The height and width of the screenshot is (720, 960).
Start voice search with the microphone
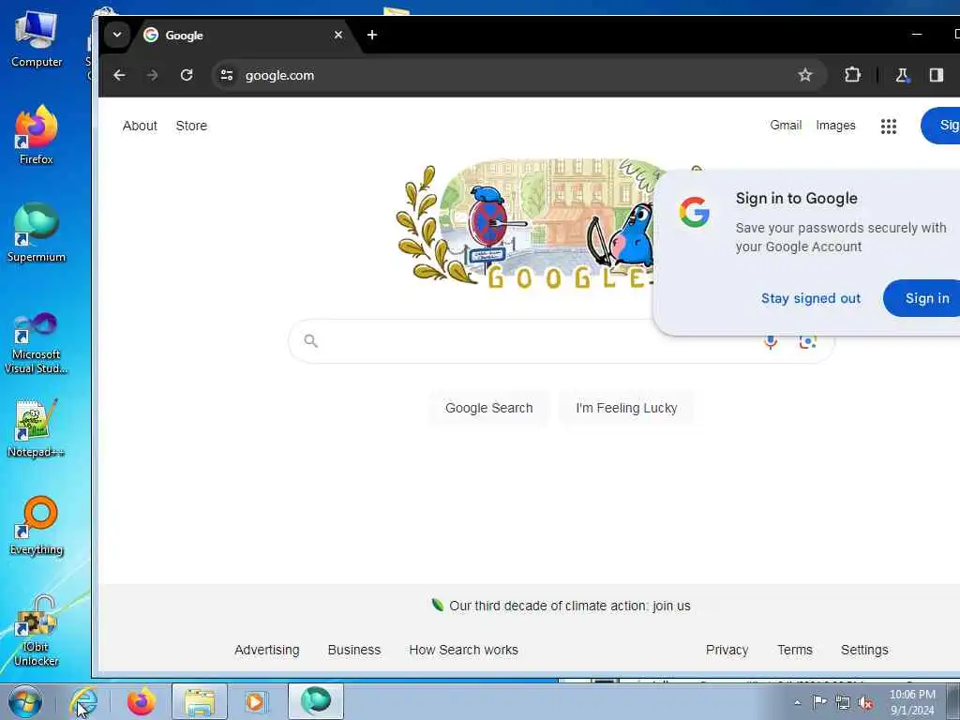pos(771,342)
